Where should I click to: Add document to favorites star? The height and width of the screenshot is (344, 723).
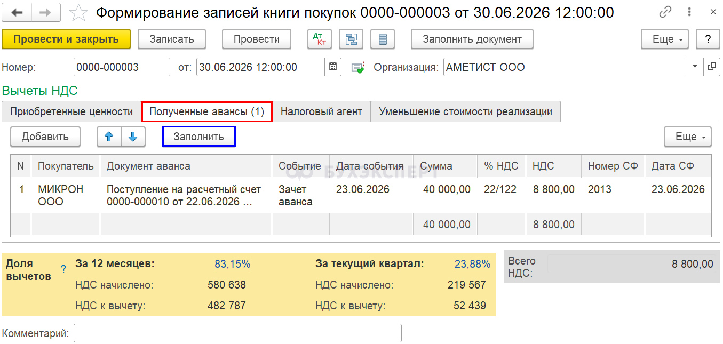pos(78,12)
